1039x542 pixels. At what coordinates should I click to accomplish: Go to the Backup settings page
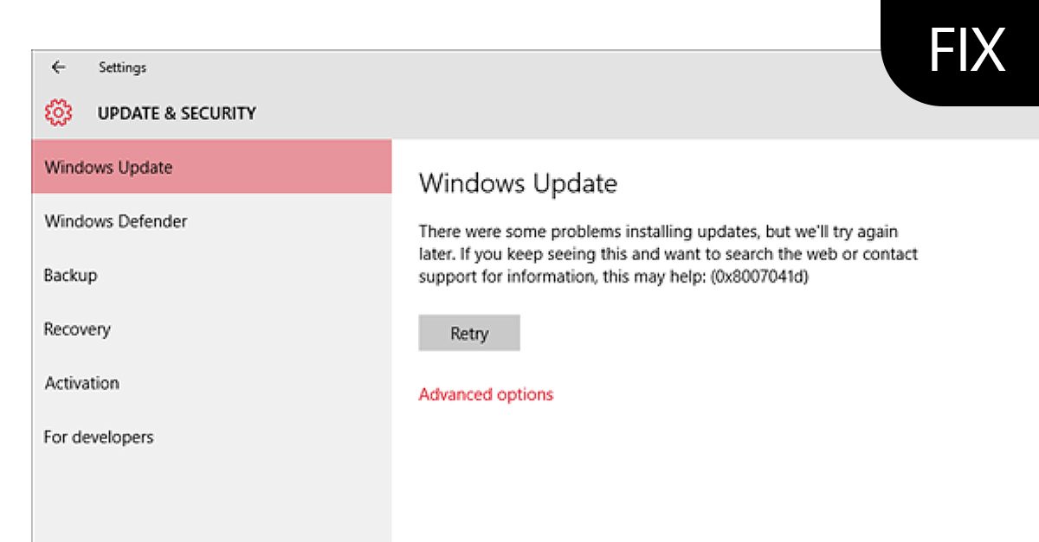(x=70, y=276)
